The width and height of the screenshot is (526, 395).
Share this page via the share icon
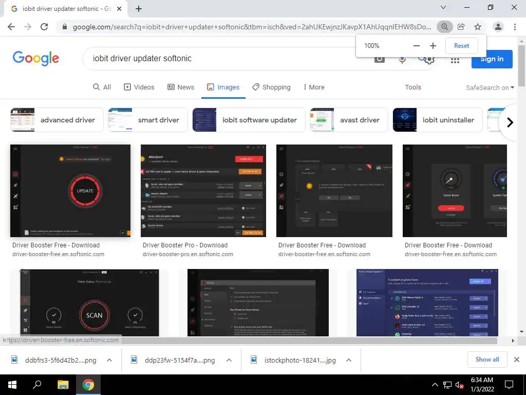tap(461, 27)
